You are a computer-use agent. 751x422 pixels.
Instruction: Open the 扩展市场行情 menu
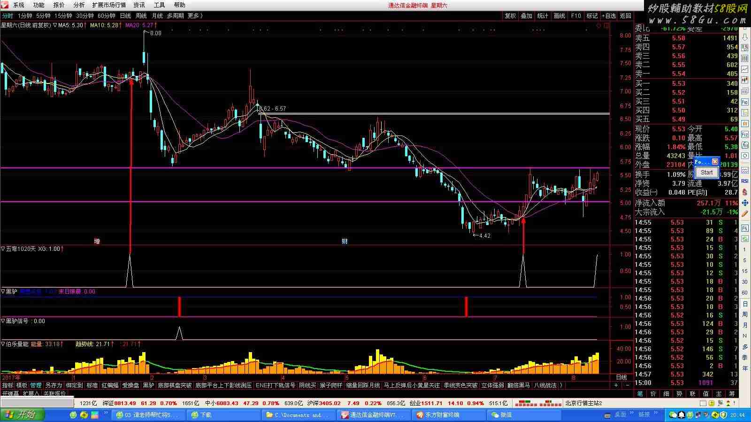109,5
